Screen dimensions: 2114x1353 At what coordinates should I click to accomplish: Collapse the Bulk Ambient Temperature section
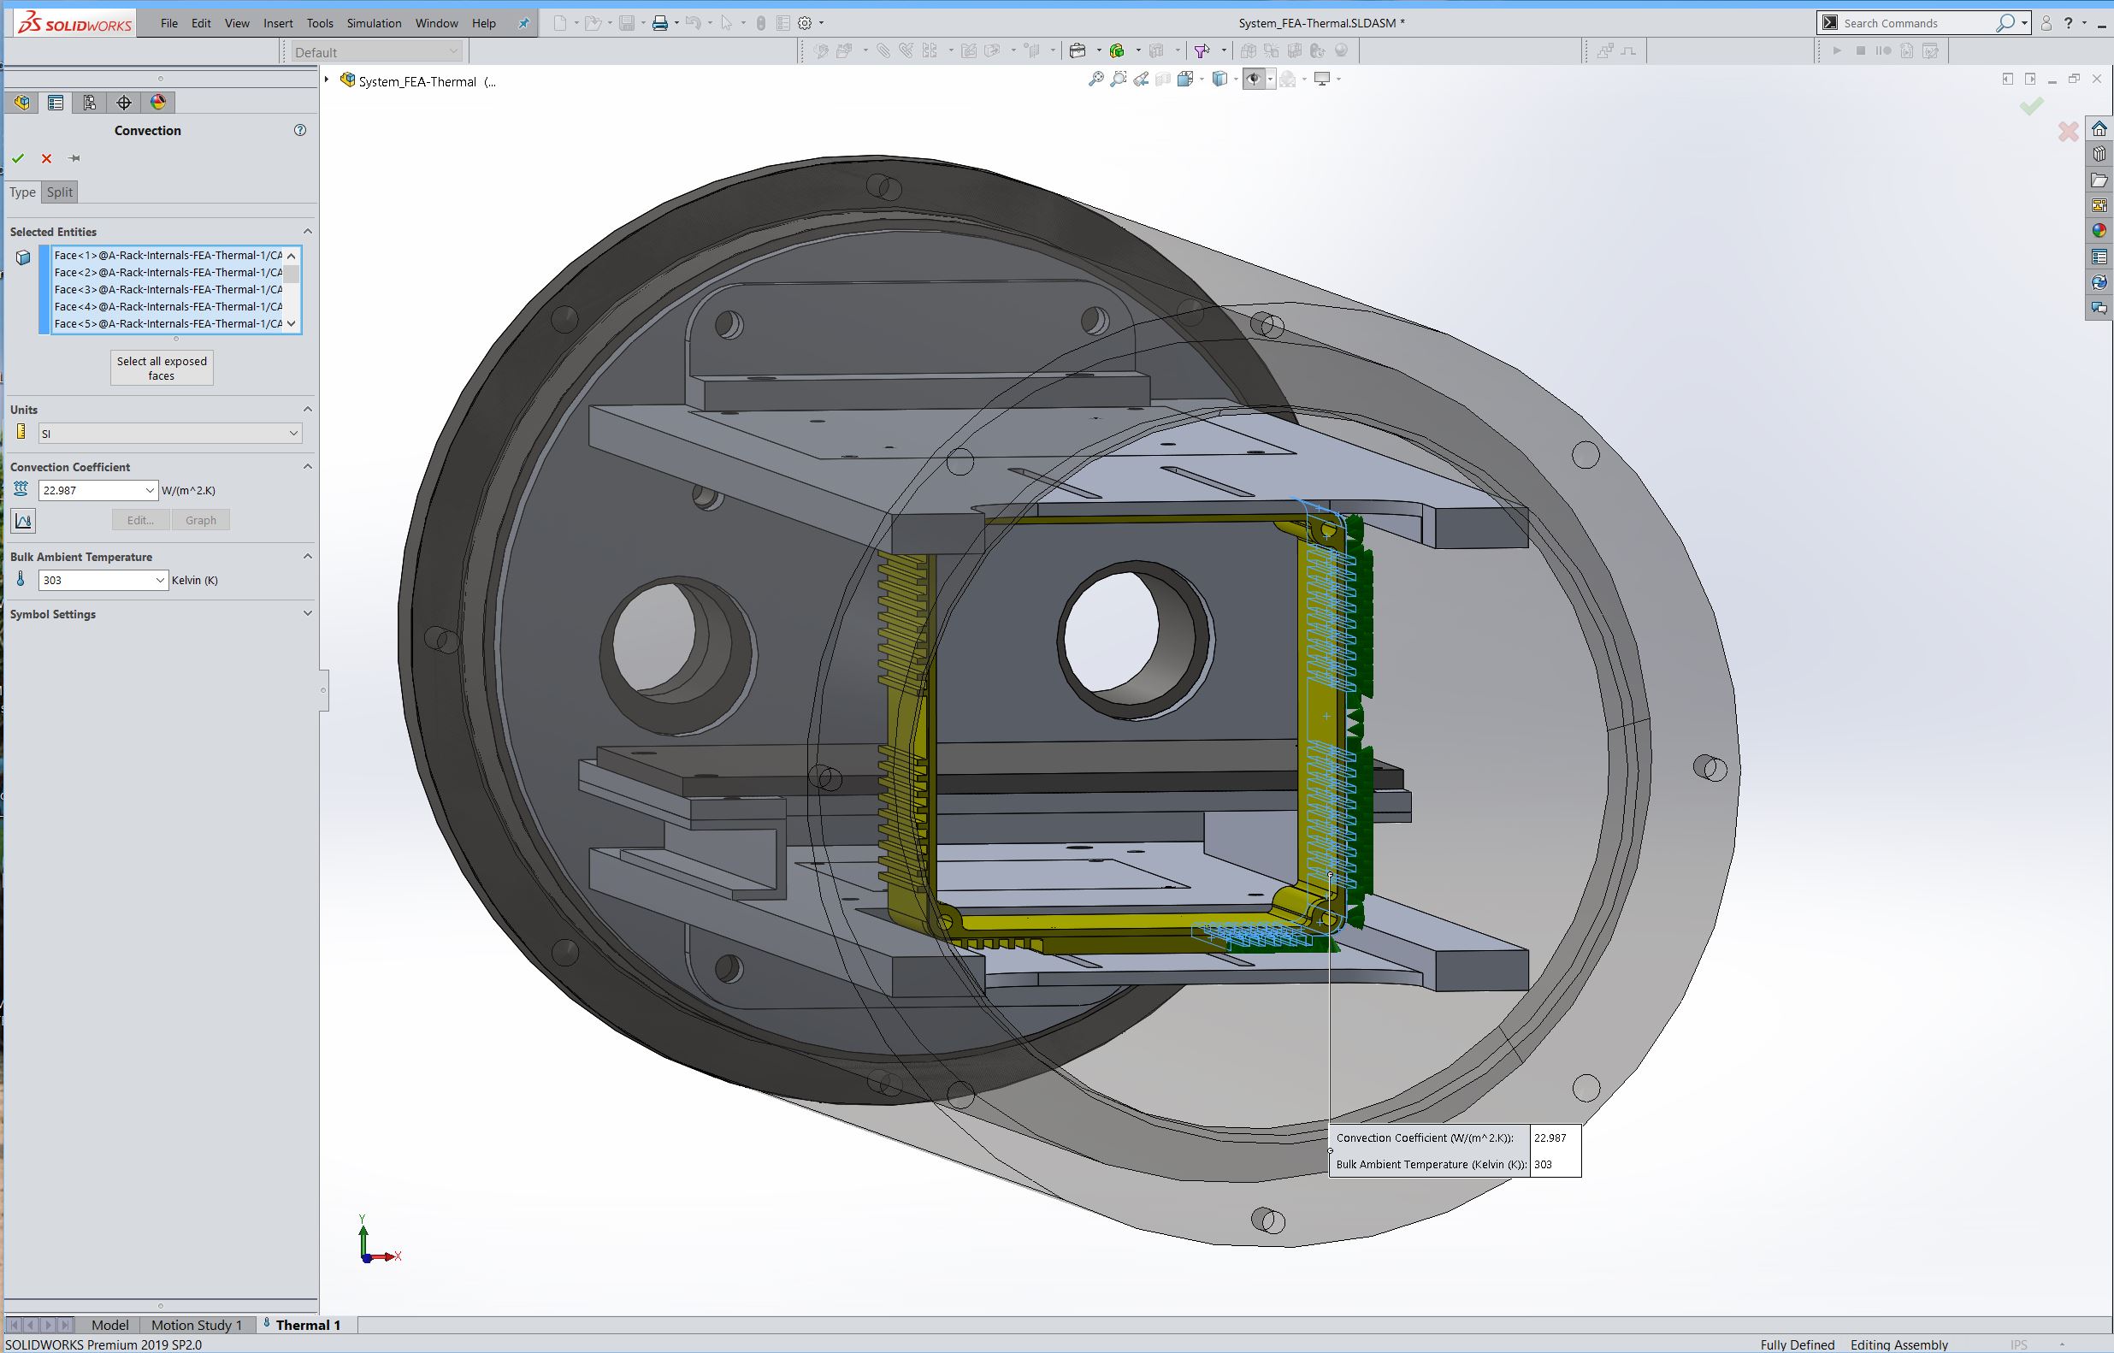[x=307, y=556]
